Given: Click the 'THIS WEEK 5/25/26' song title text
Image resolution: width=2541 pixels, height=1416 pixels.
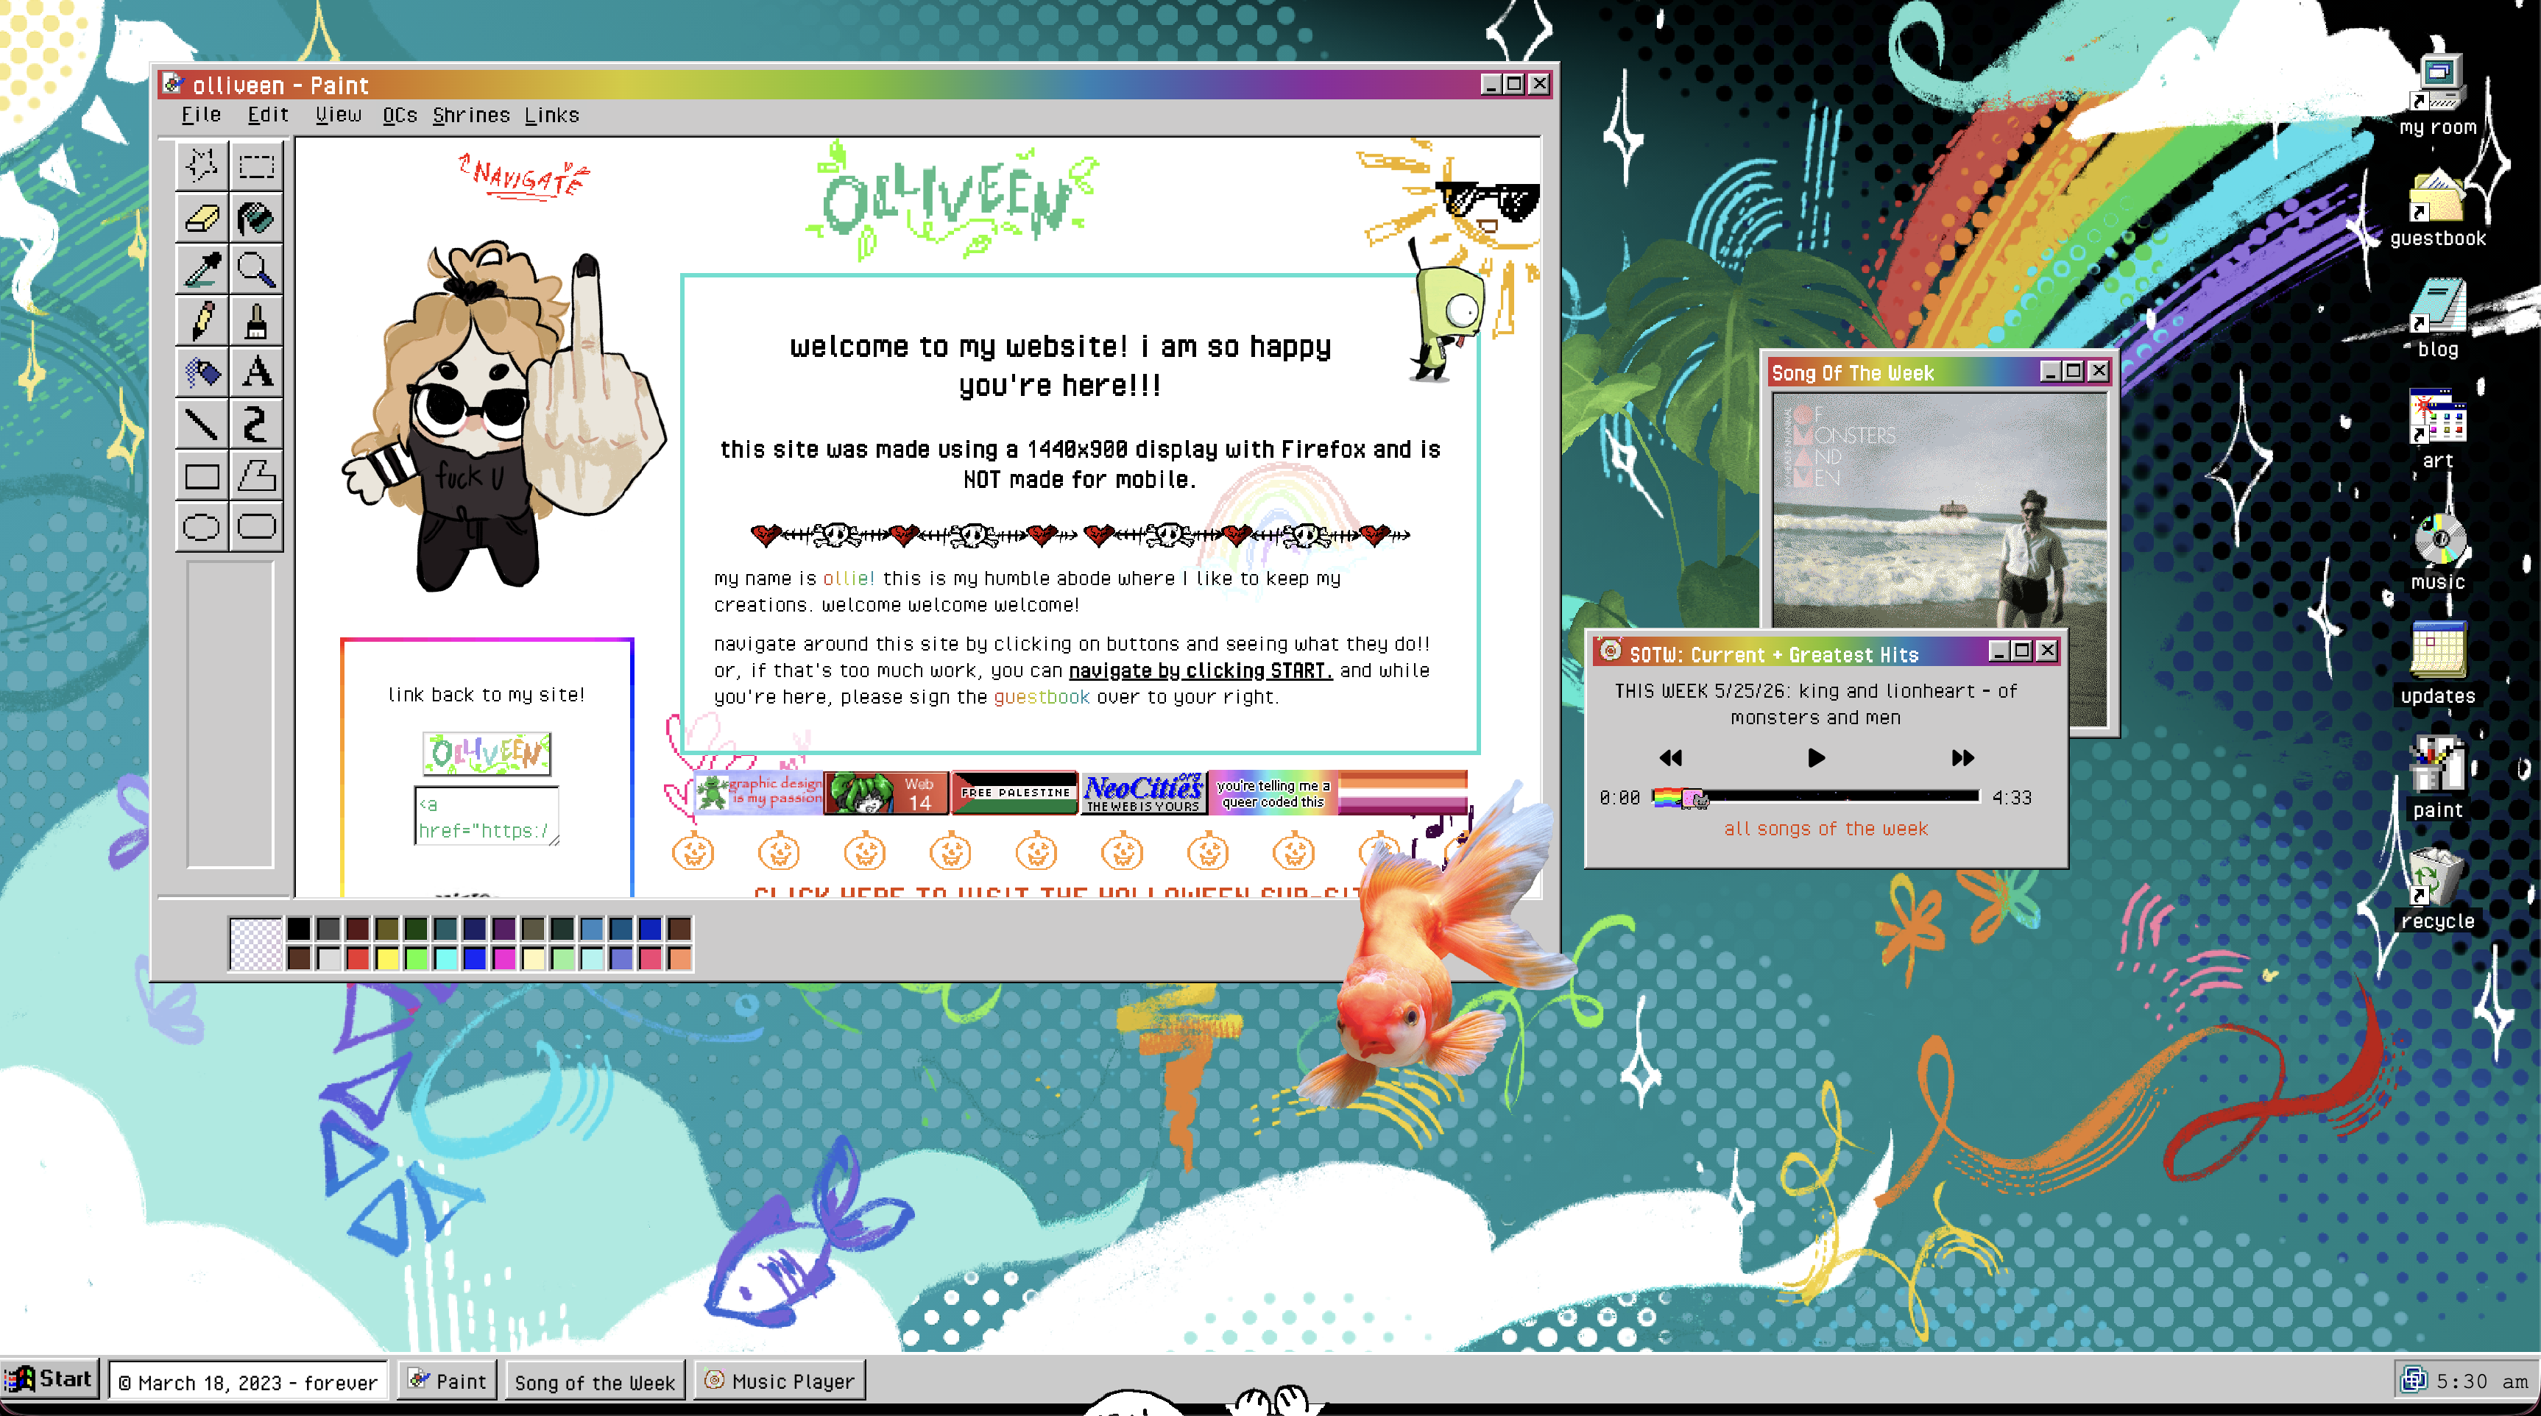Looking at the screenshot, I should pos(1815,704).
